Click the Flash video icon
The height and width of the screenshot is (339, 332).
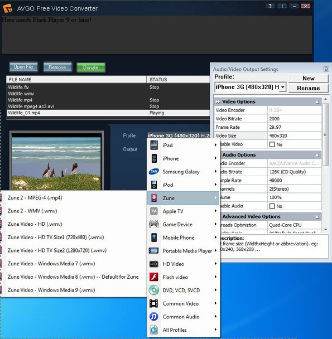[x=154, y=277]
